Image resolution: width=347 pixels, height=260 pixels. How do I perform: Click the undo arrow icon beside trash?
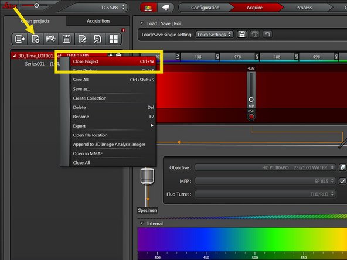[x=267, y=35]
